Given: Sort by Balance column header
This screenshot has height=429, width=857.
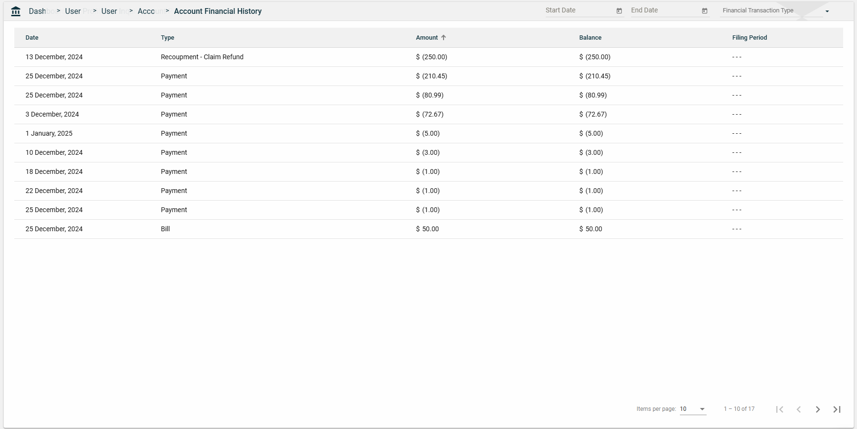Looking at the screenshot, I should (x=590, y=38).
